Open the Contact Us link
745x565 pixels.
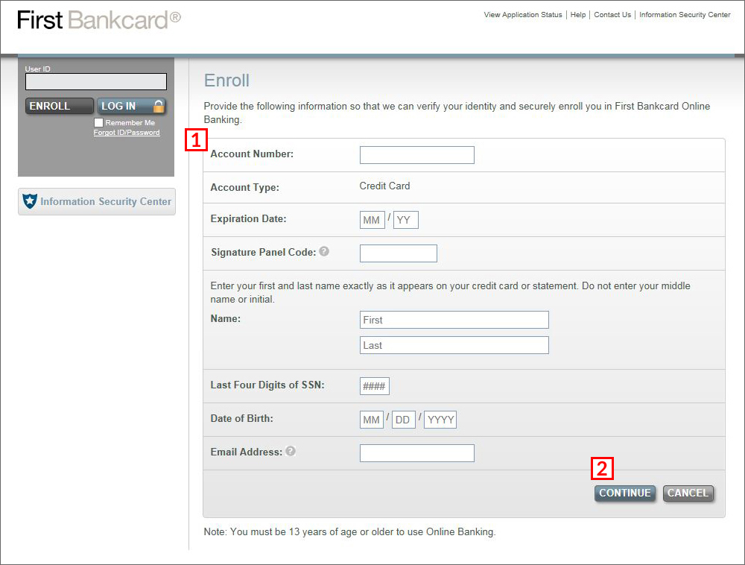click(612, 15)
